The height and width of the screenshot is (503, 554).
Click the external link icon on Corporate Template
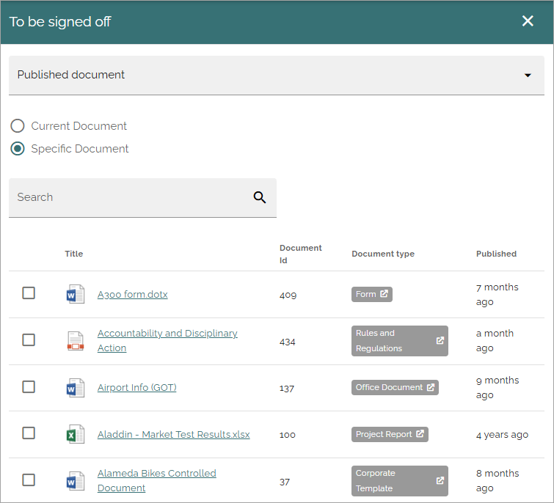[440, 480]
